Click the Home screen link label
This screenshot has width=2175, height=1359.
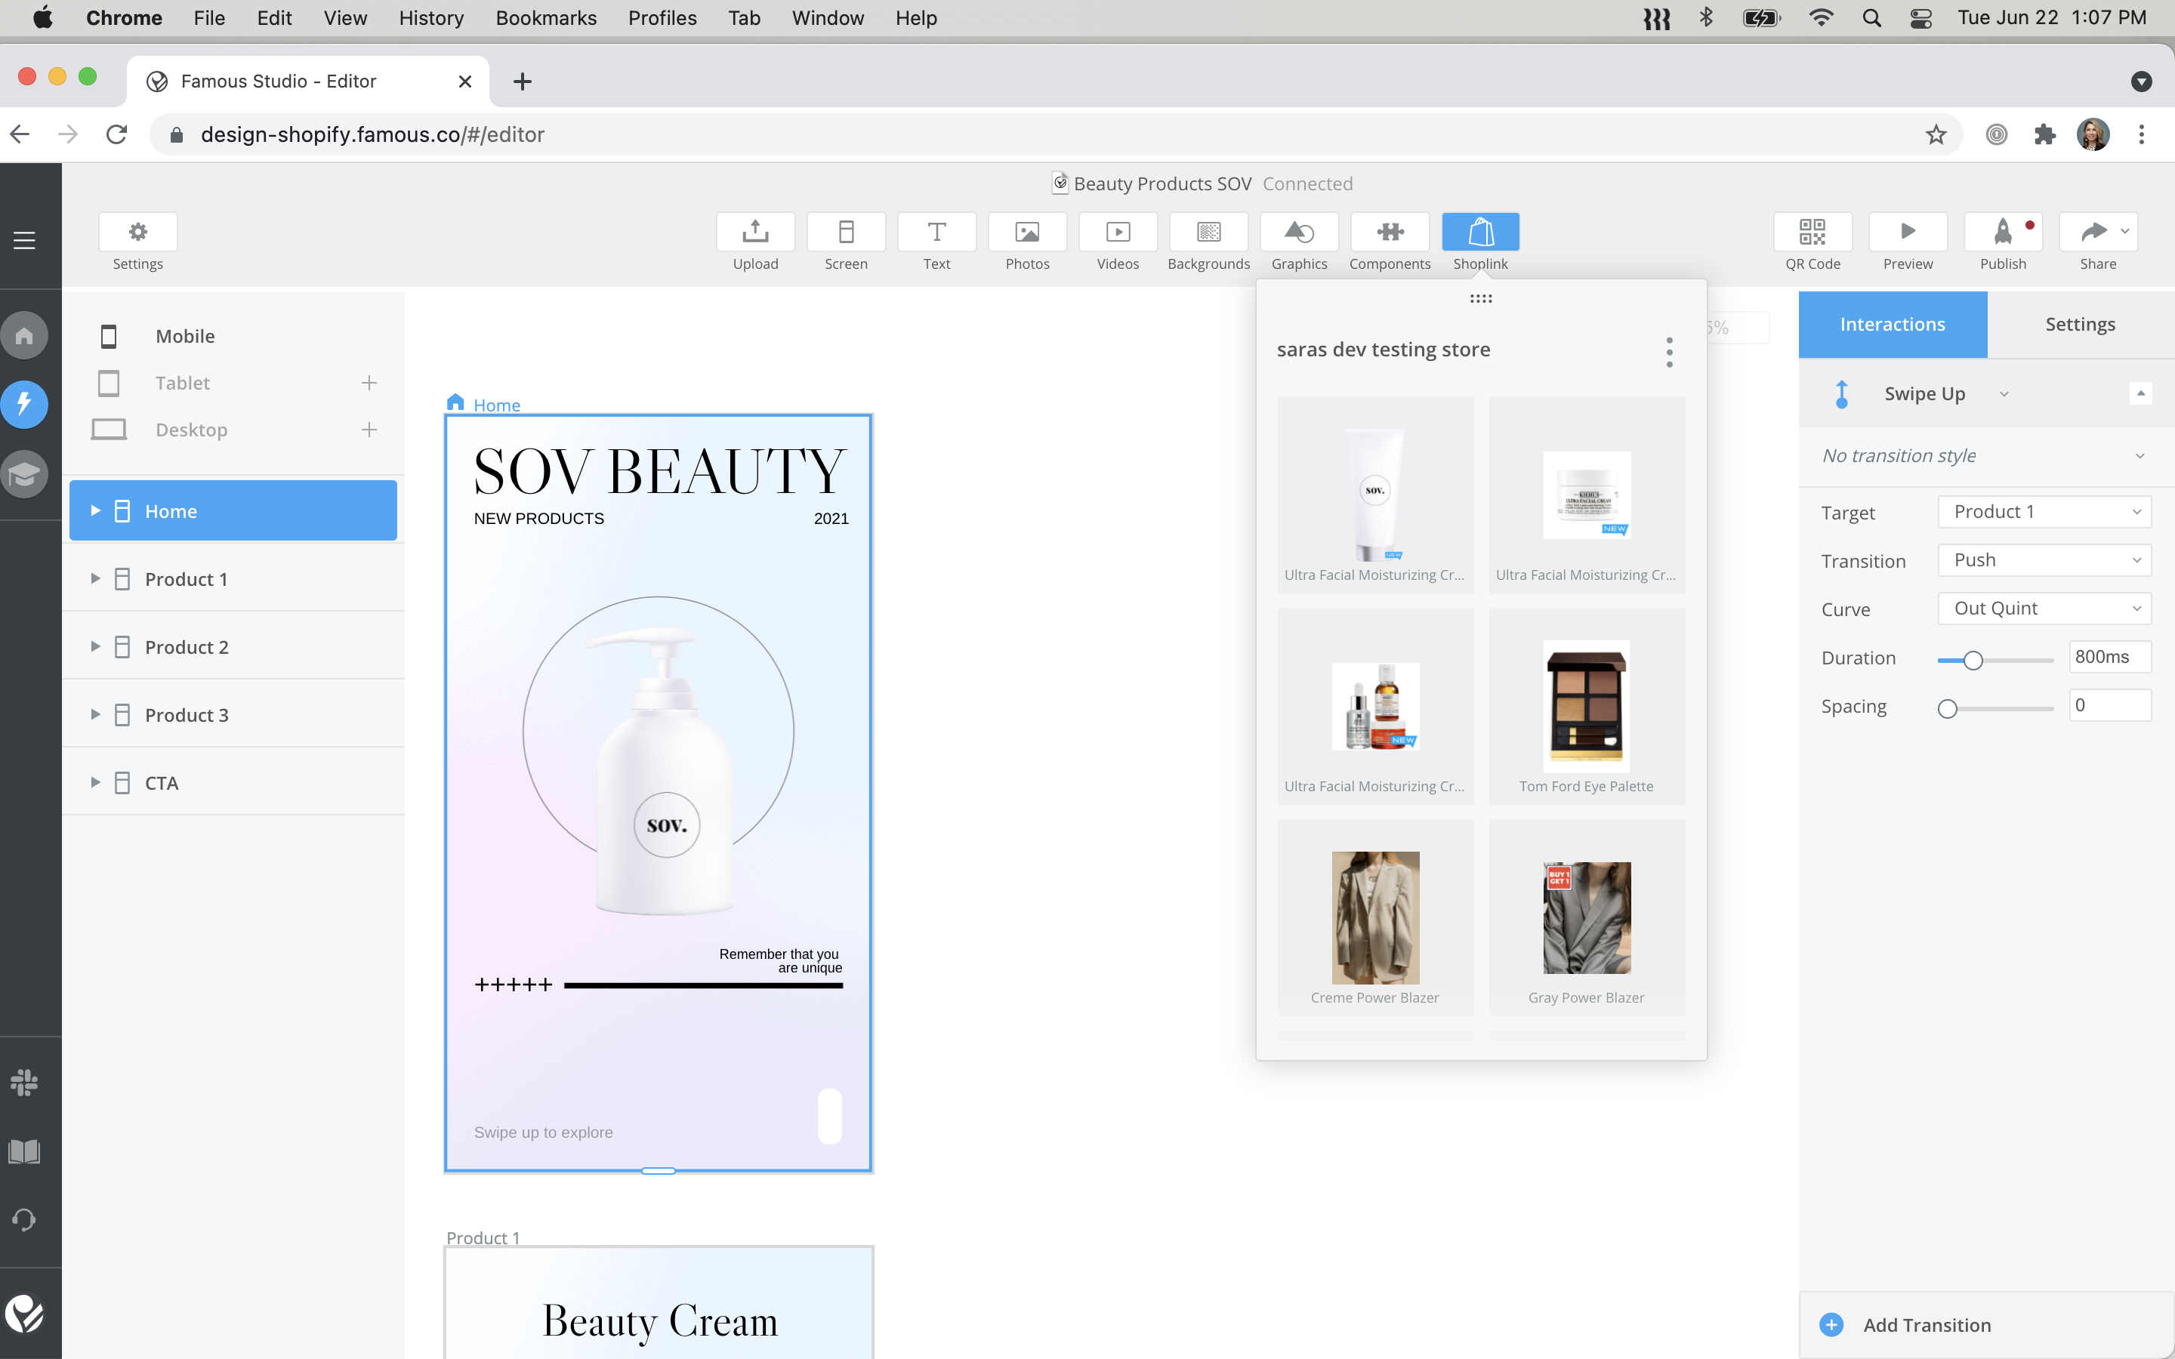[x=496, y=405]
